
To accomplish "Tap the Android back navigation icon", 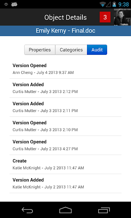I will 27,210.
